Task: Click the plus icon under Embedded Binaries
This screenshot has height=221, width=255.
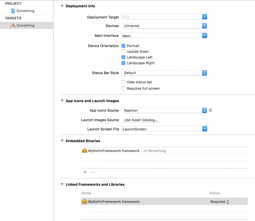Action: click(85, 172)
